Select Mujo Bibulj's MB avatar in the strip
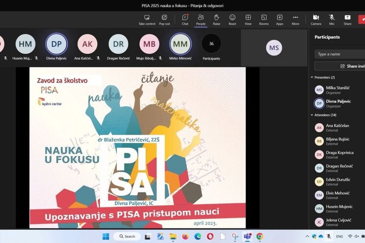 click(x=149, y=44)
